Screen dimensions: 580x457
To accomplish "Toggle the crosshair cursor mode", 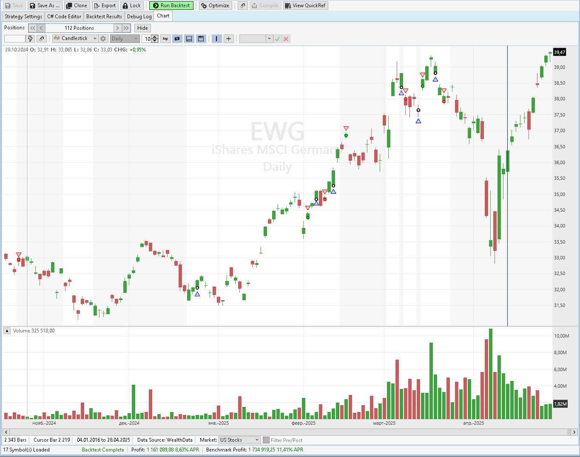I will point(228,39).
